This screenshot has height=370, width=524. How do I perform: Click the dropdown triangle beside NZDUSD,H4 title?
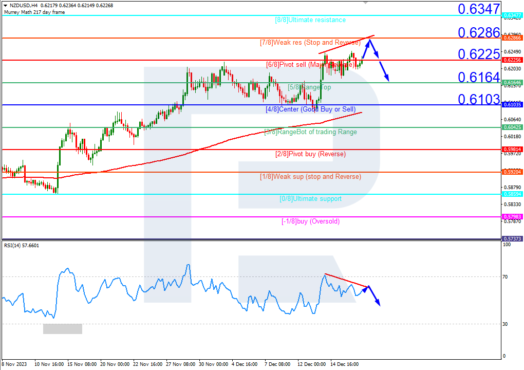tap(5, 6)
